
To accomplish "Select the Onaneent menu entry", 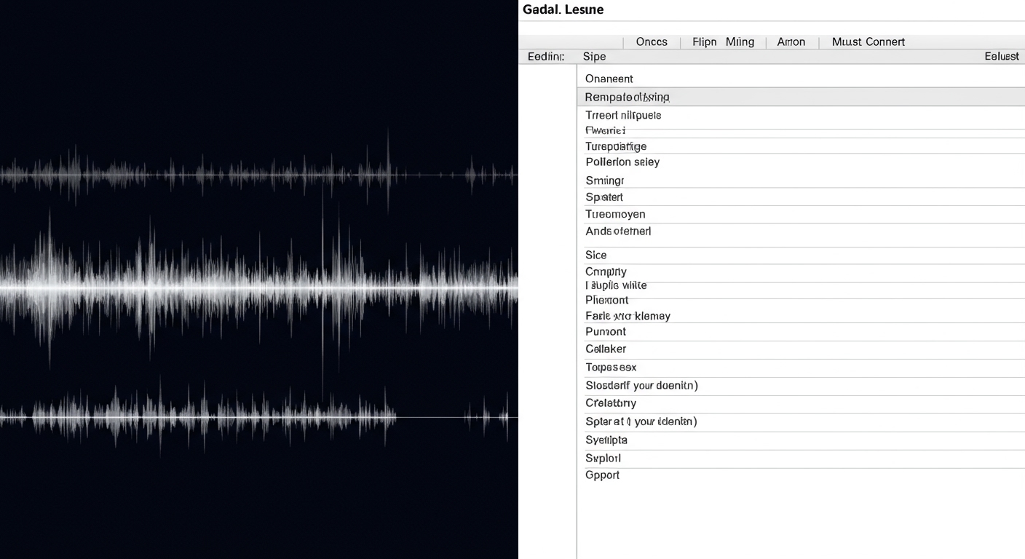I will [609, 78].
